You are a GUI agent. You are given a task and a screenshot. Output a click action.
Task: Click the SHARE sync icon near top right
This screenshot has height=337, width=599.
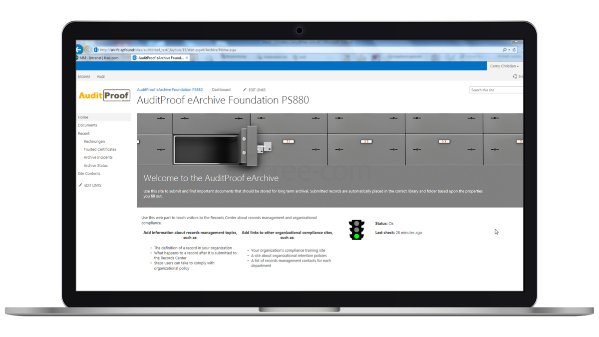[x=515, y=76]
